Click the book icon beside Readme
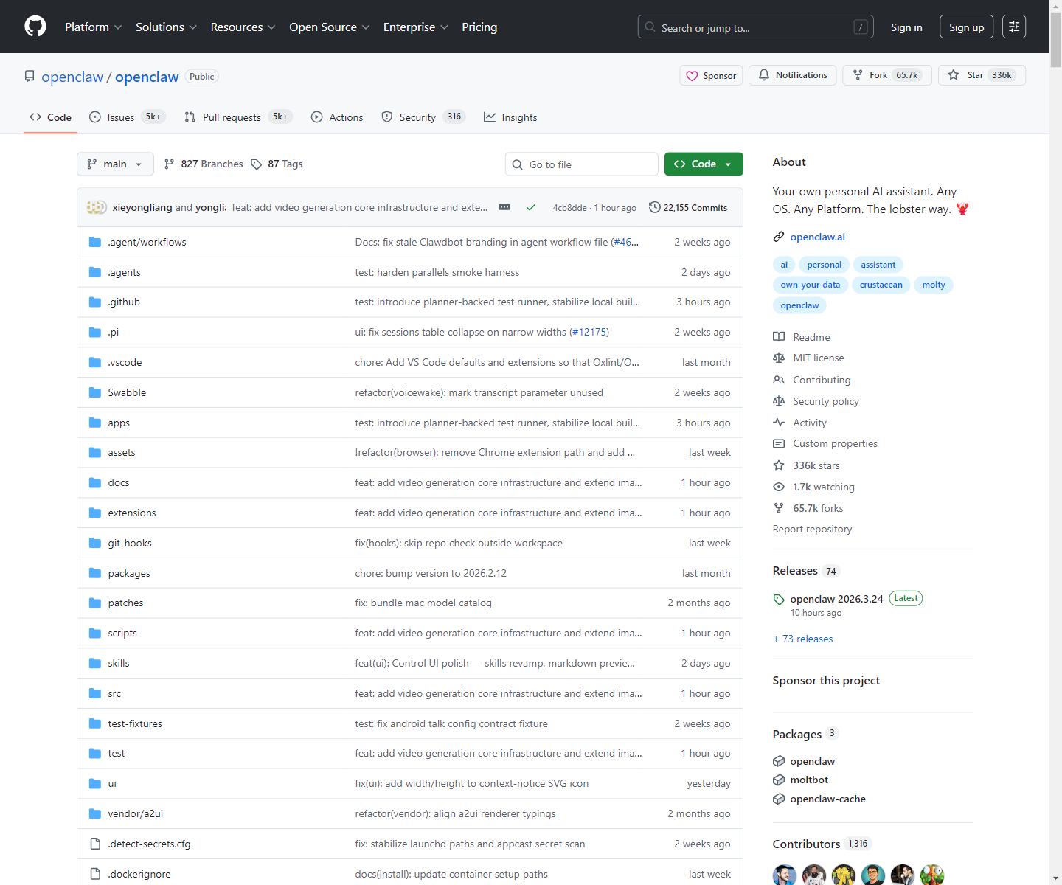Viewport: 1062px width, 885px height. tap(778, 337)
